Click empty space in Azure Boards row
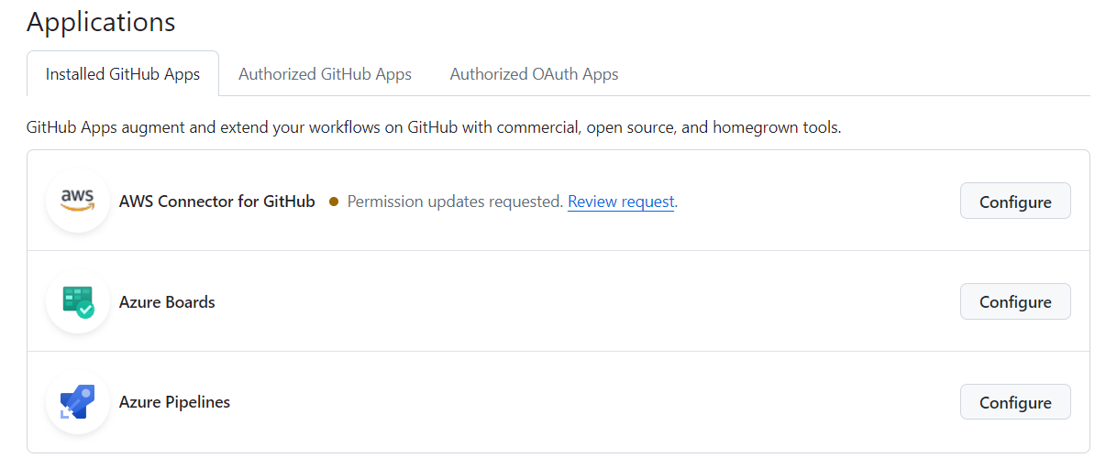The width and height of the screenshot is (1117, 469). point(587,301)
